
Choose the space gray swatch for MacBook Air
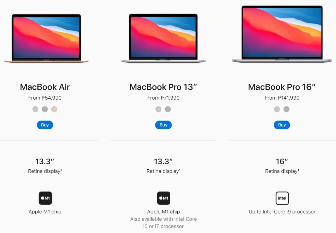[45, 109]
